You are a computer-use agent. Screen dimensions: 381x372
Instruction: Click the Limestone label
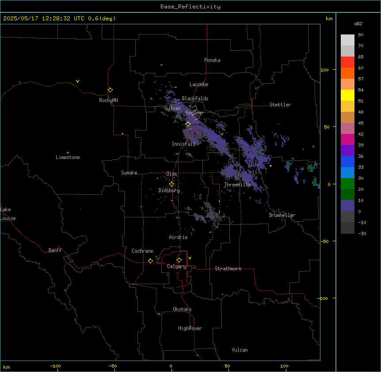point(68,157)
